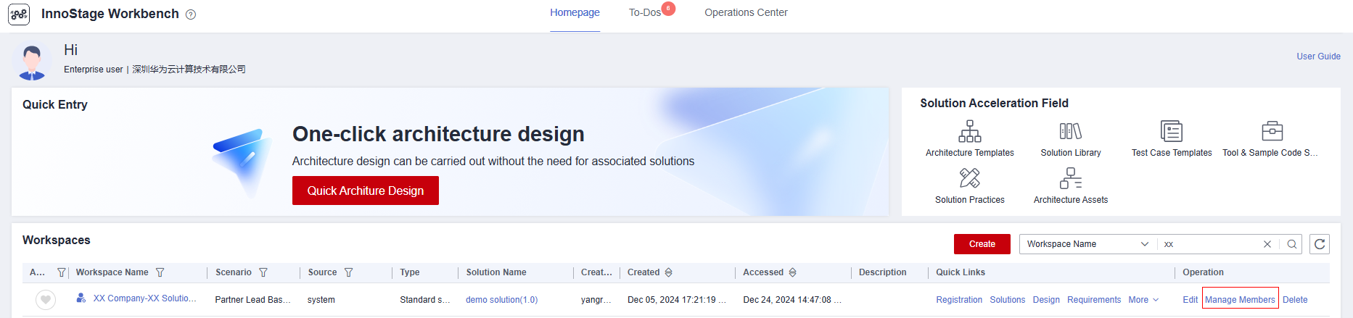
Task: Delete the XX Company workspace
Action: (1295, 300)
